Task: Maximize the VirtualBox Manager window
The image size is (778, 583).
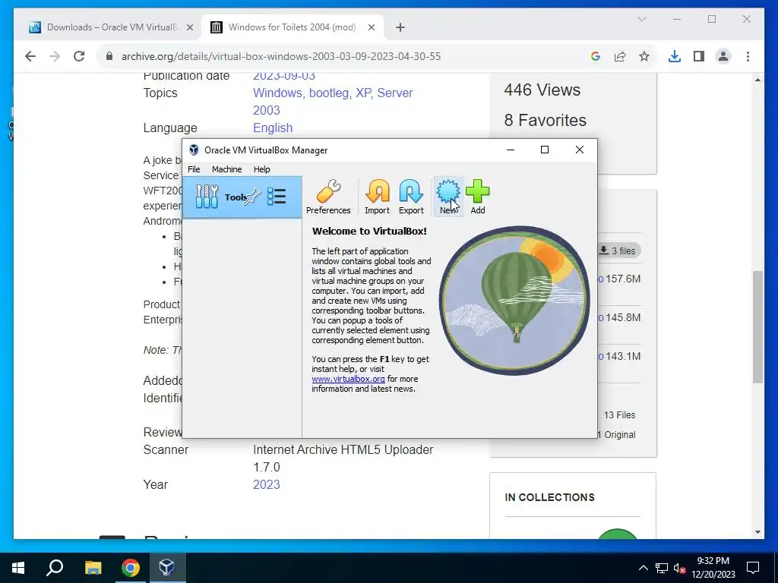Action: [x=544, y=150]
